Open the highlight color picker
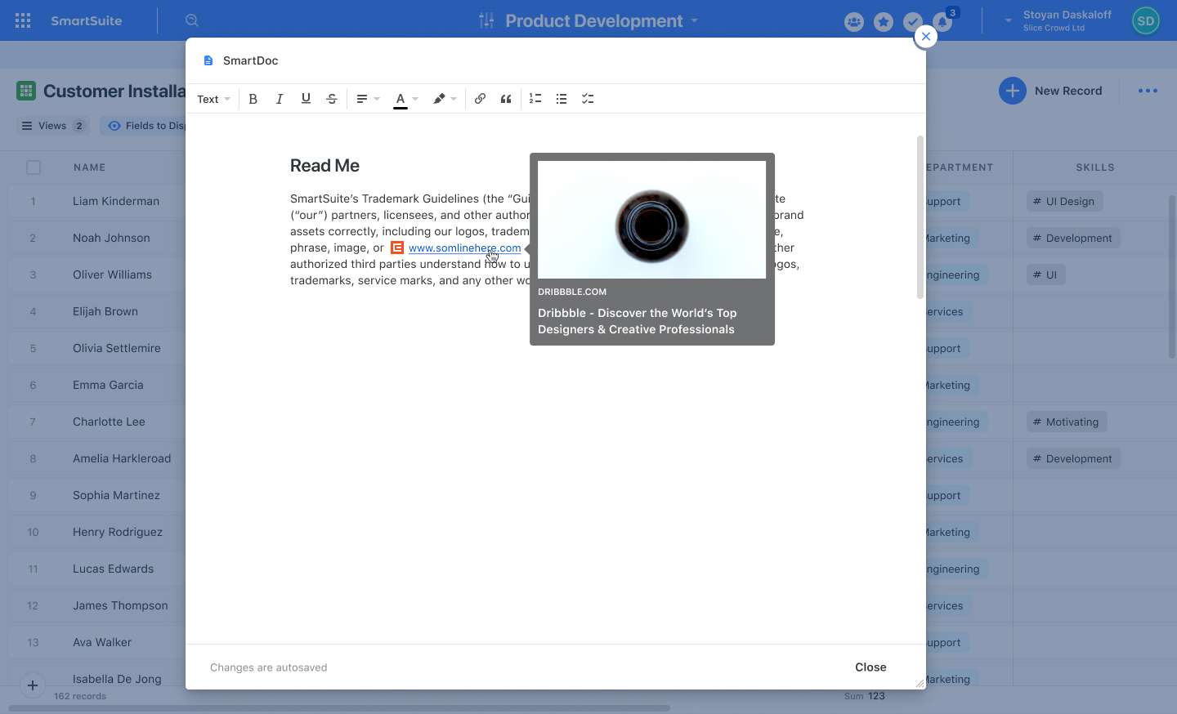The image size is (1177, 714). [445, 99]
